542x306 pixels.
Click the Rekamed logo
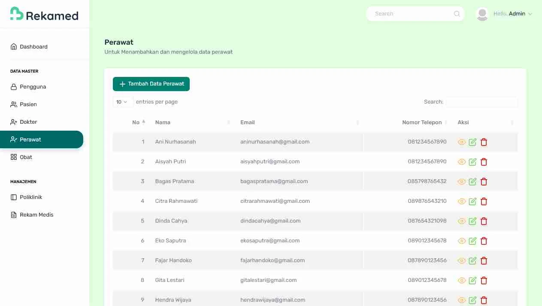click(x=44, y=14)
